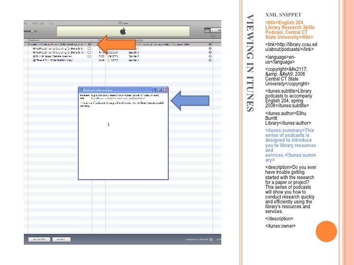Click the episode 3 description text

134,52
